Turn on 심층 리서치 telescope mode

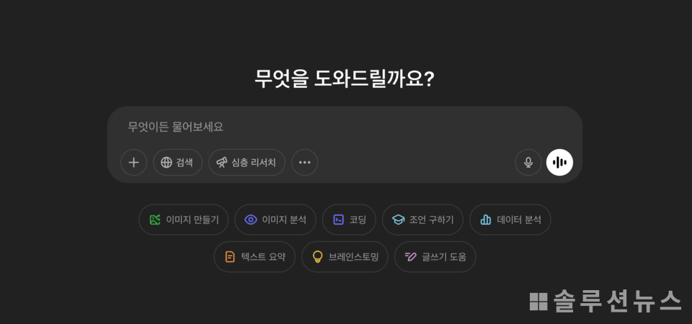(247, 162)
